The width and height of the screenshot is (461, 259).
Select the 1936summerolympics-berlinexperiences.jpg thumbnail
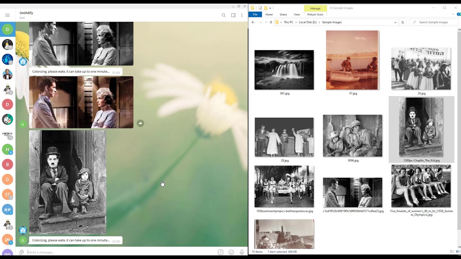(284, 186)
